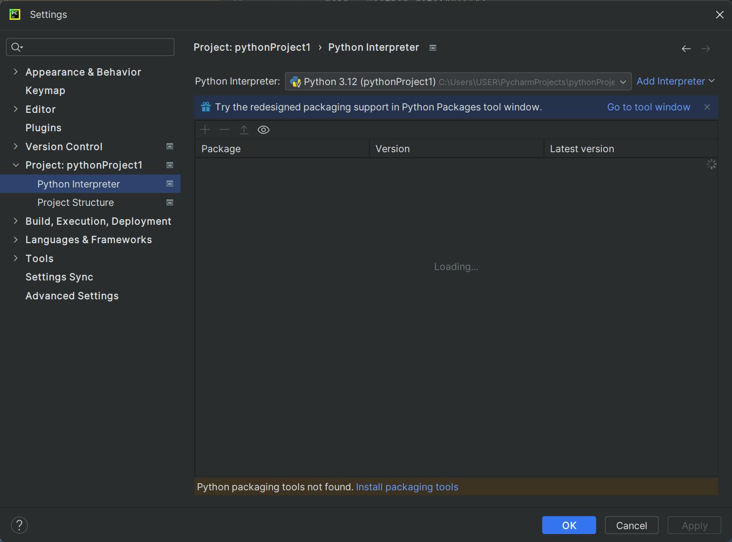Expand the Editor section
This screenshot has height=542, width=732.
[x=15, y=109]
